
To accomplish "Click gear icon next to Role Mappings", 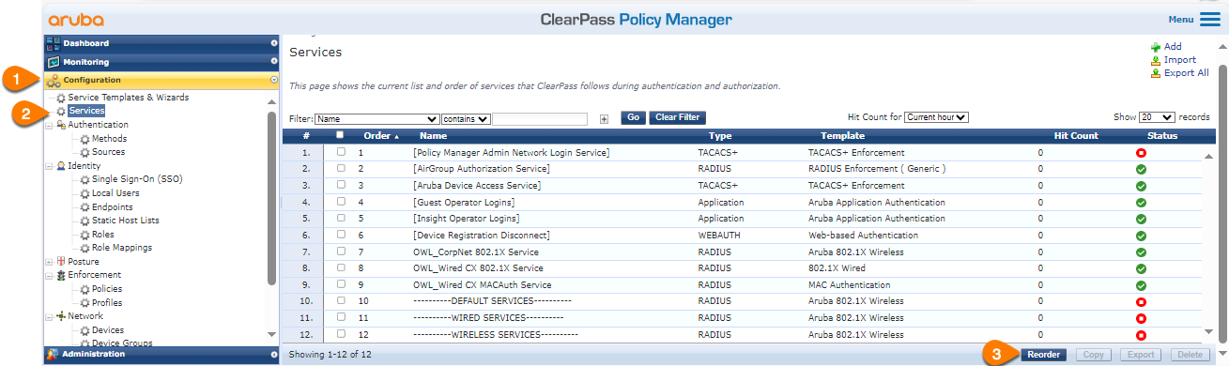I will click(84, 248).
